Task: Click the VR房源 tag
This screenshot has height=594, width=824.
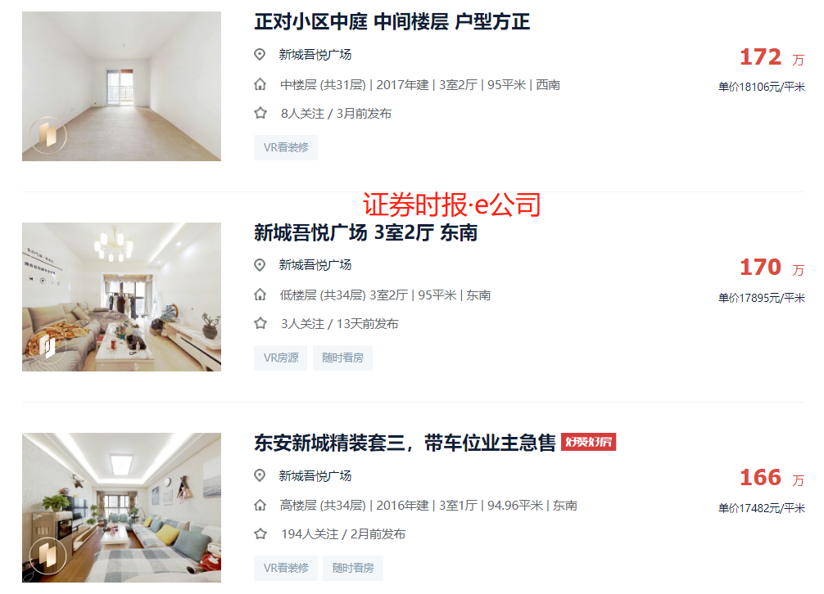Action: click(281, 358)
